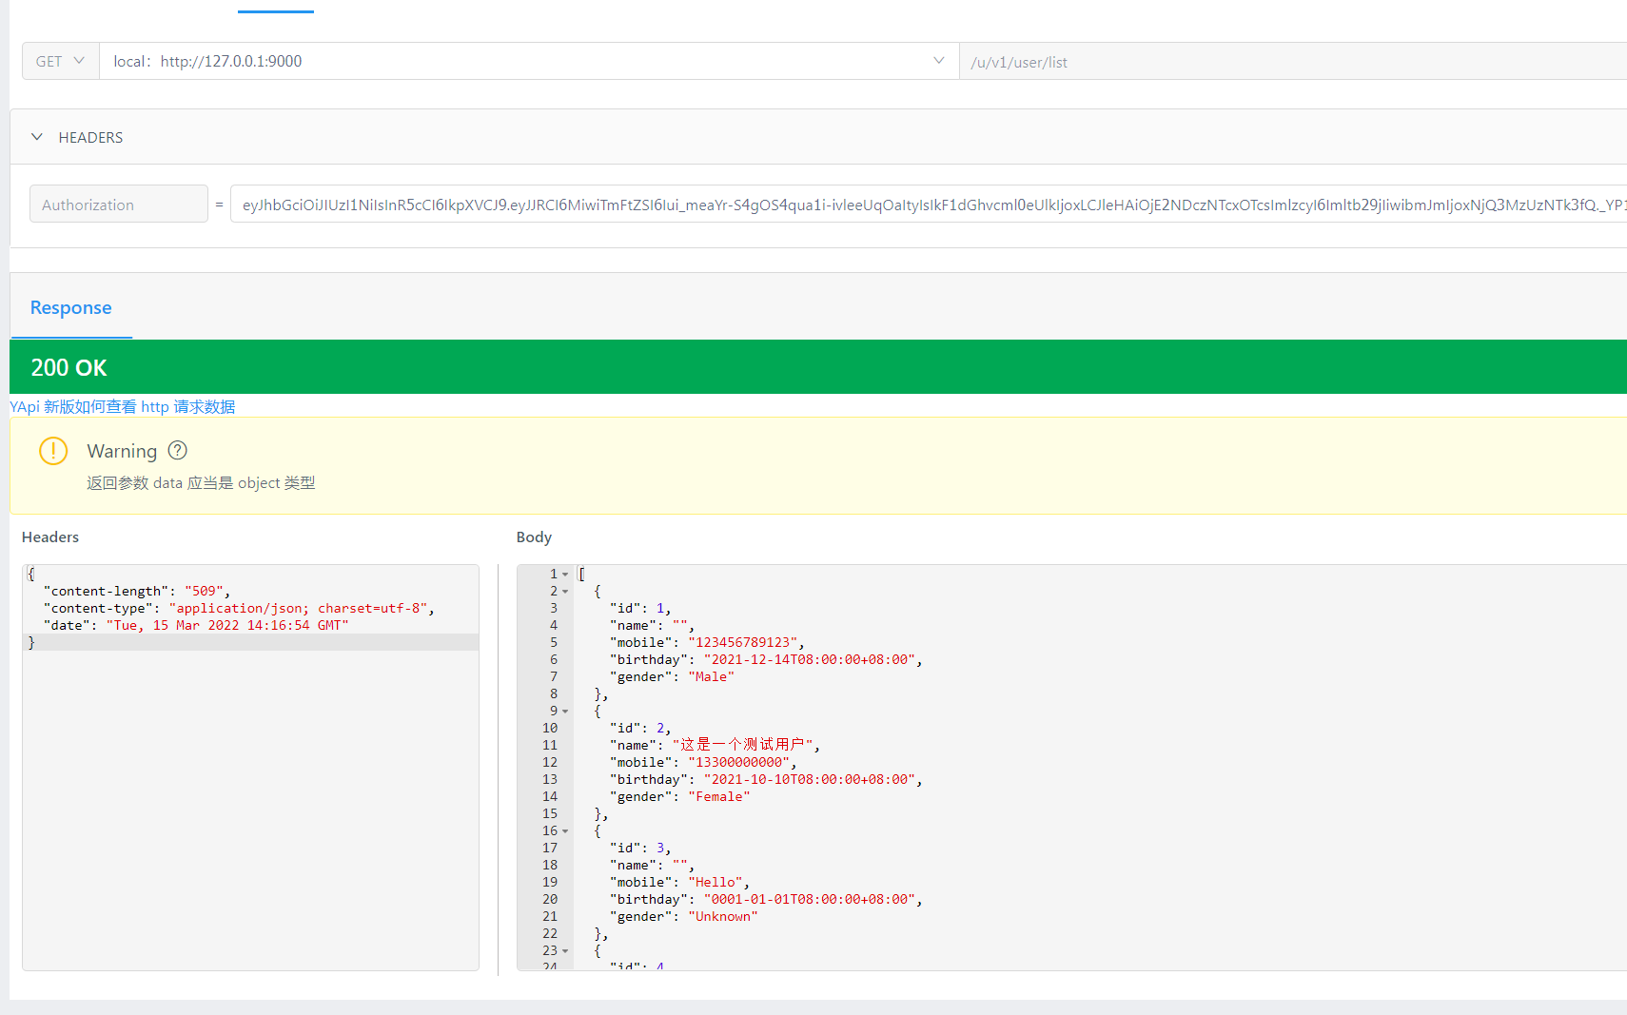Click the mobile "13300000000" value
1627x1015 pixels.
739,762
